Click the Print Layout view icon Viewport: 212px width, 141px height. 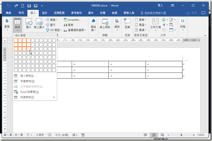coord(154,135)
